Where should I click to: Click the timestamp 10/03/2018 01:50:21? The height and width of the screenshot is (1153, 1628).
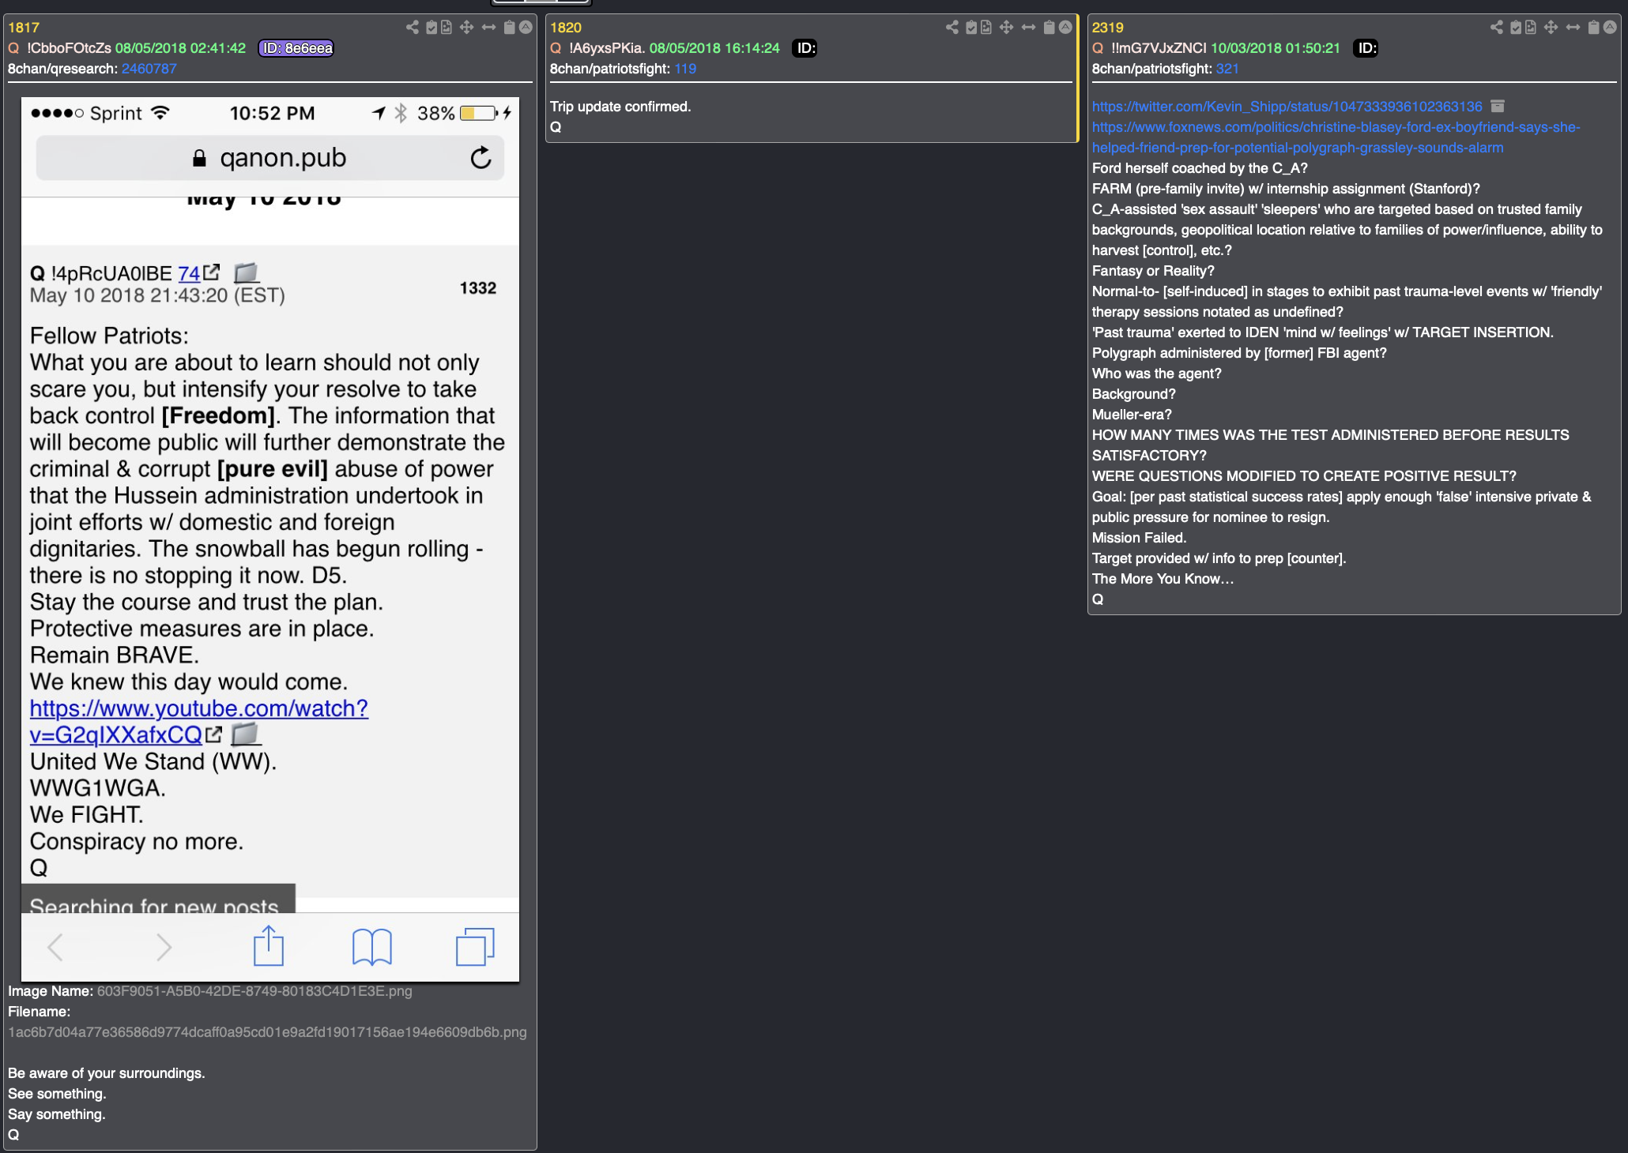[x=1276, y=48]
